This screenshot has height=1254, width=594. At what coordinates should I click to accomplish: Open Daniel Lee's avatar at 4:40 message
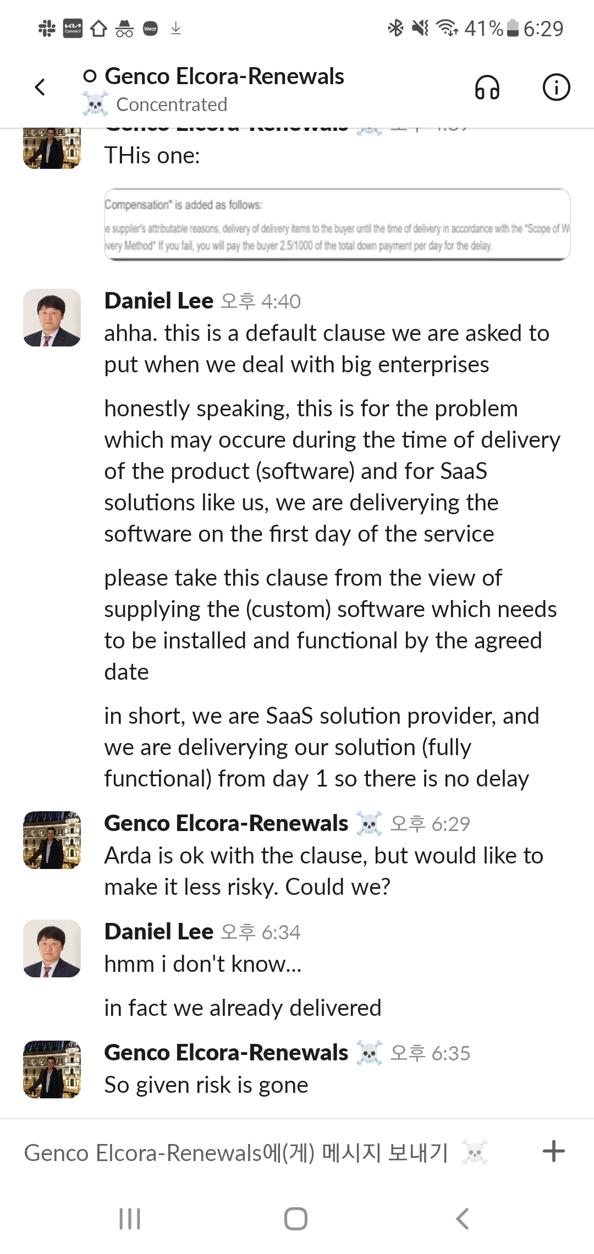click(52, 317)
